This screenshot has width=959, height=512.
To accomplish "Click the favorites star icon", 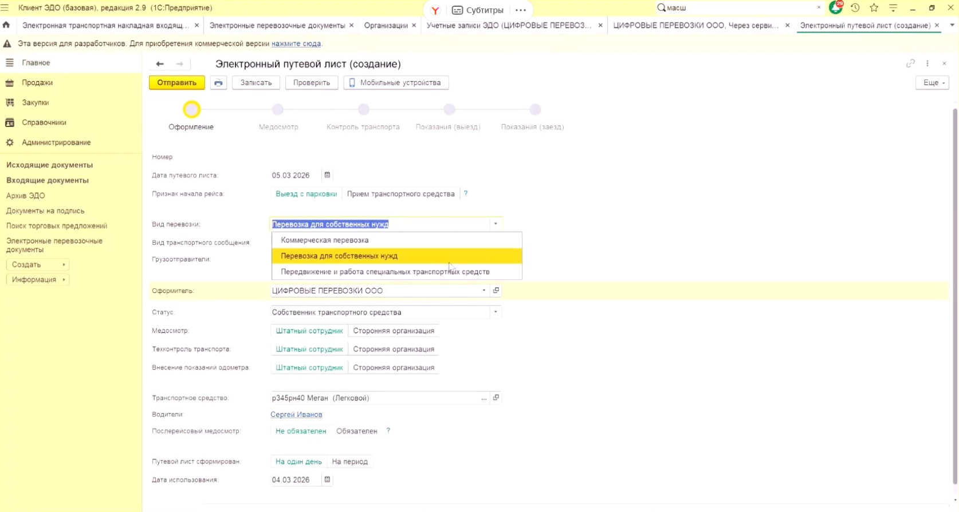I will [x=874, y=8].
